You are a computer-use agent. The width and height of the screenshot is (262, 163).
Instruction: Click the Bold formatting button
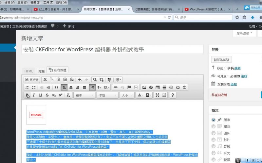27,95
